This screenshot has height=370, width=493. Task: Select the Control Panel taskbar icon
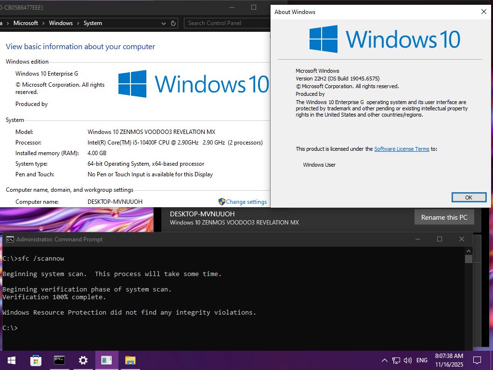[x=106, y=360]
